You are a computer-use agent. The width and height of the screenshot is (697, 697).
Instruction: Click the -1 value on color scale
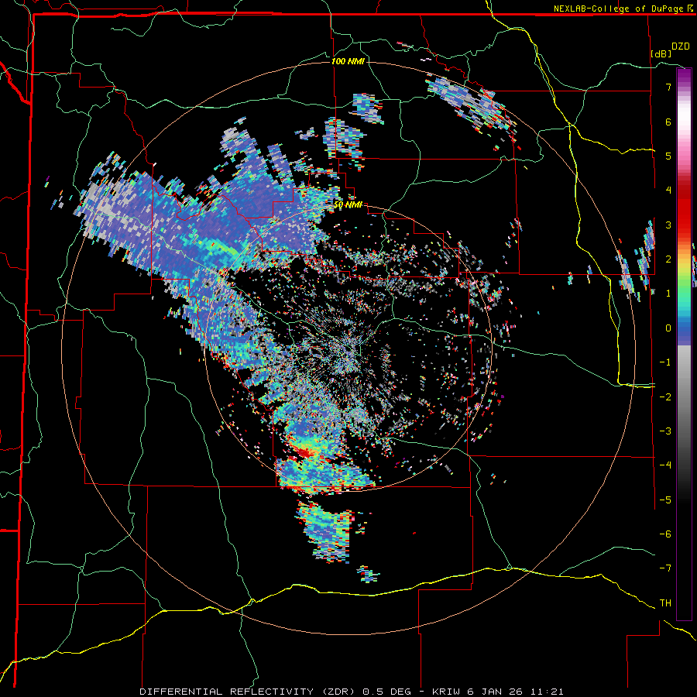[x=665, y=362]
